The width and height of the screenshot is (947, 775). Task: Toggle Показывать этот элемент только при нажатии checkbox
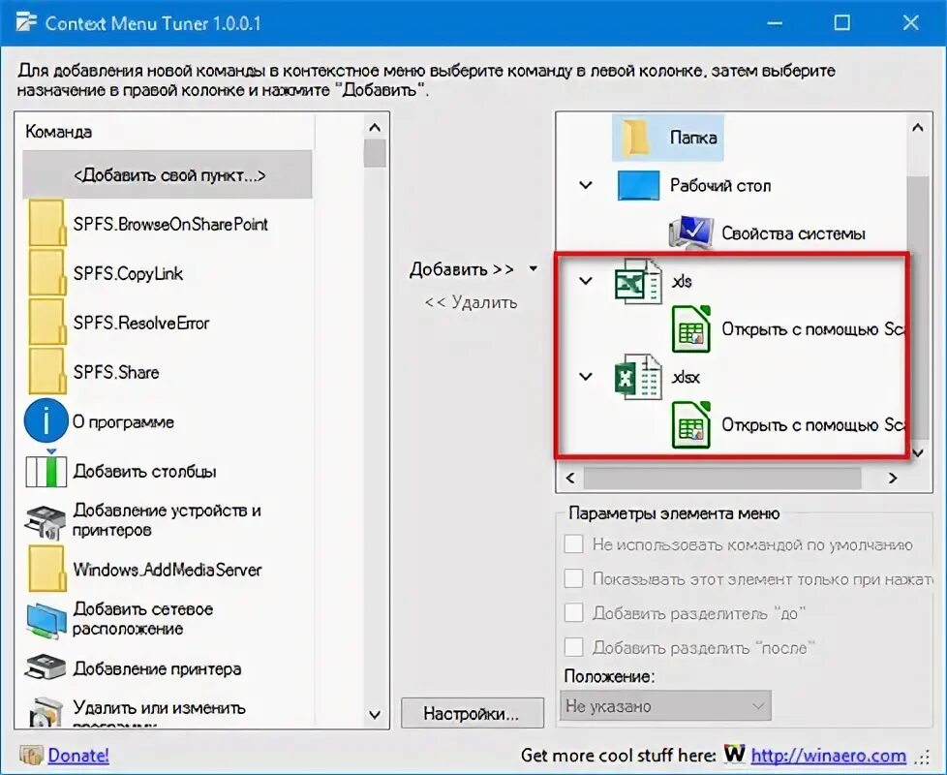click(573, 578)
